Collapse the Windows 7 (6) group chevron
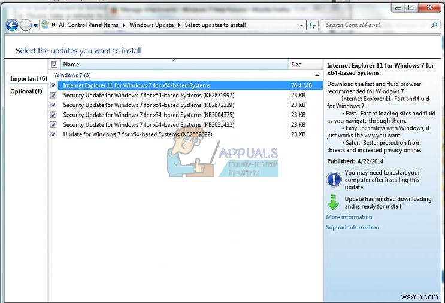Screen dimensions: 445x303 point(317,75)
